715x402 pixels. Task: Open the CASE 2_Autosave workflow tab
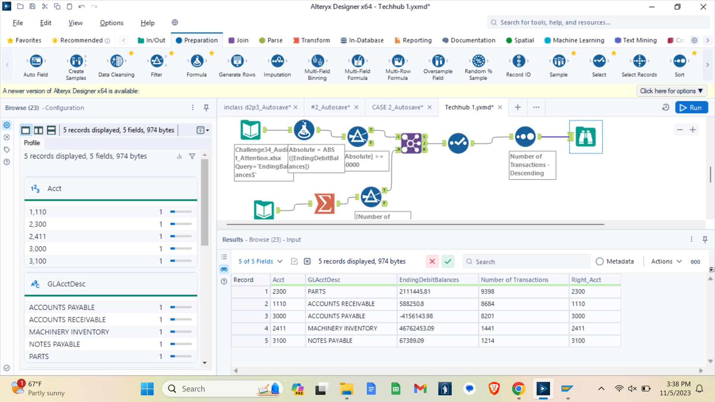[x=397, y=107]
